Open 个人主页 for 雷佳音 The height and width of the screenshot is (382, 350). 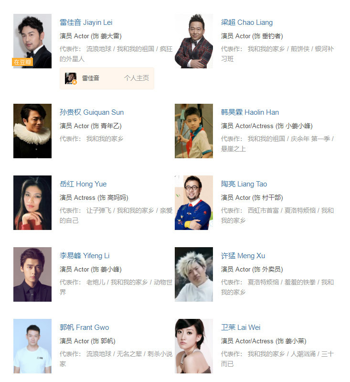click(137, 78)
